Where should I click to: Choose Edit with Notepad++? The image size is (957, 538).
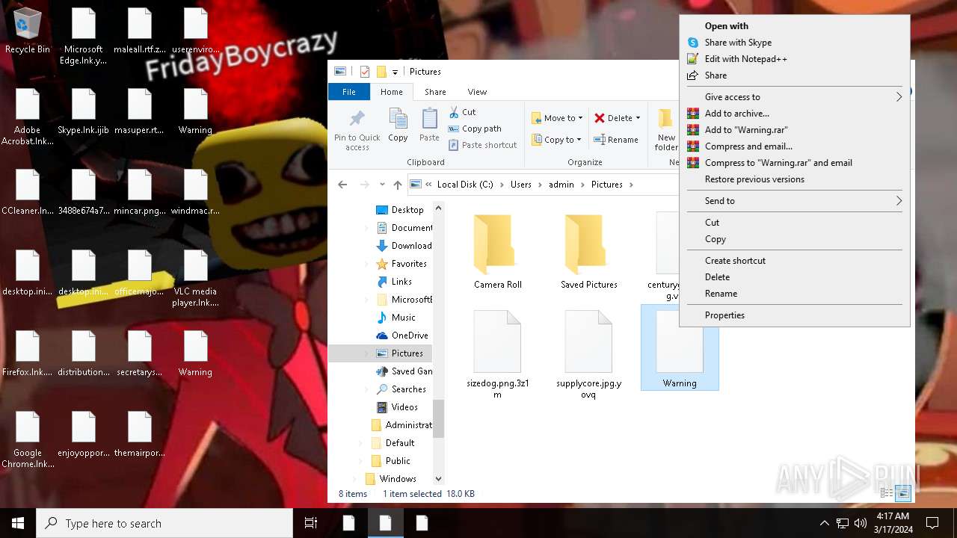point(795,59)
